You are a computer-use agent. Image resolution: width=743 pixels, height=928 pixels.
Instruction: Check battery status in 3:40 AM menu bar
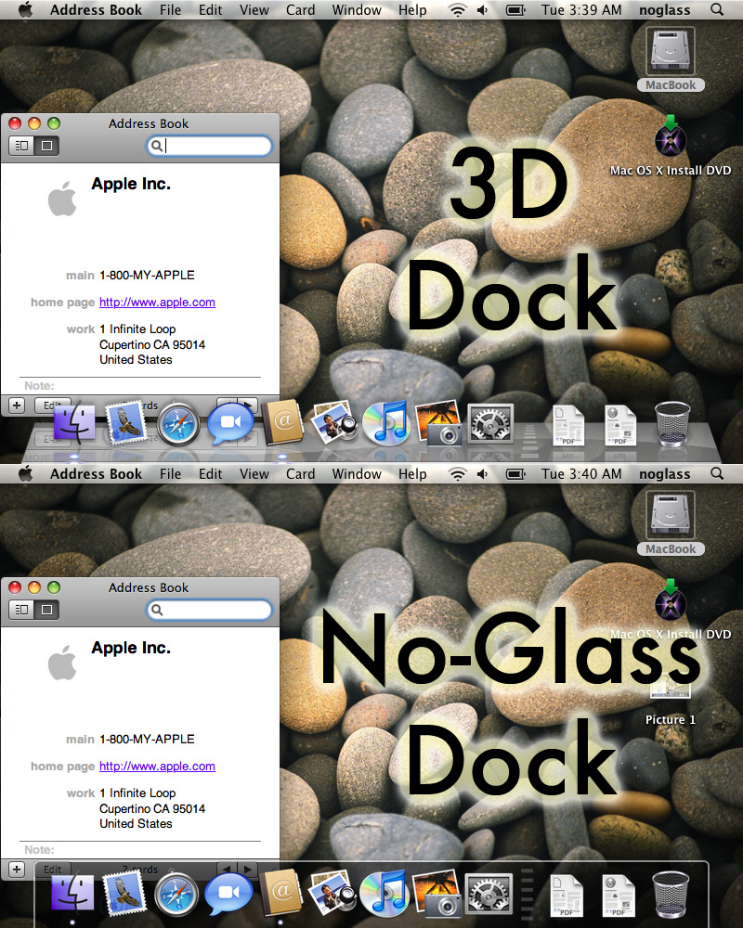(x=515, y=474)
